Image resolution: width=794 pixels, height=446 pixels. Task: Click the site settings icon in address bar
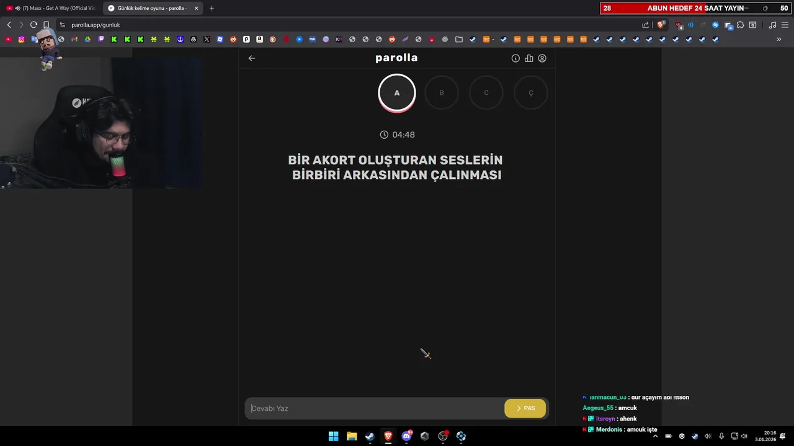pos(62,25)
